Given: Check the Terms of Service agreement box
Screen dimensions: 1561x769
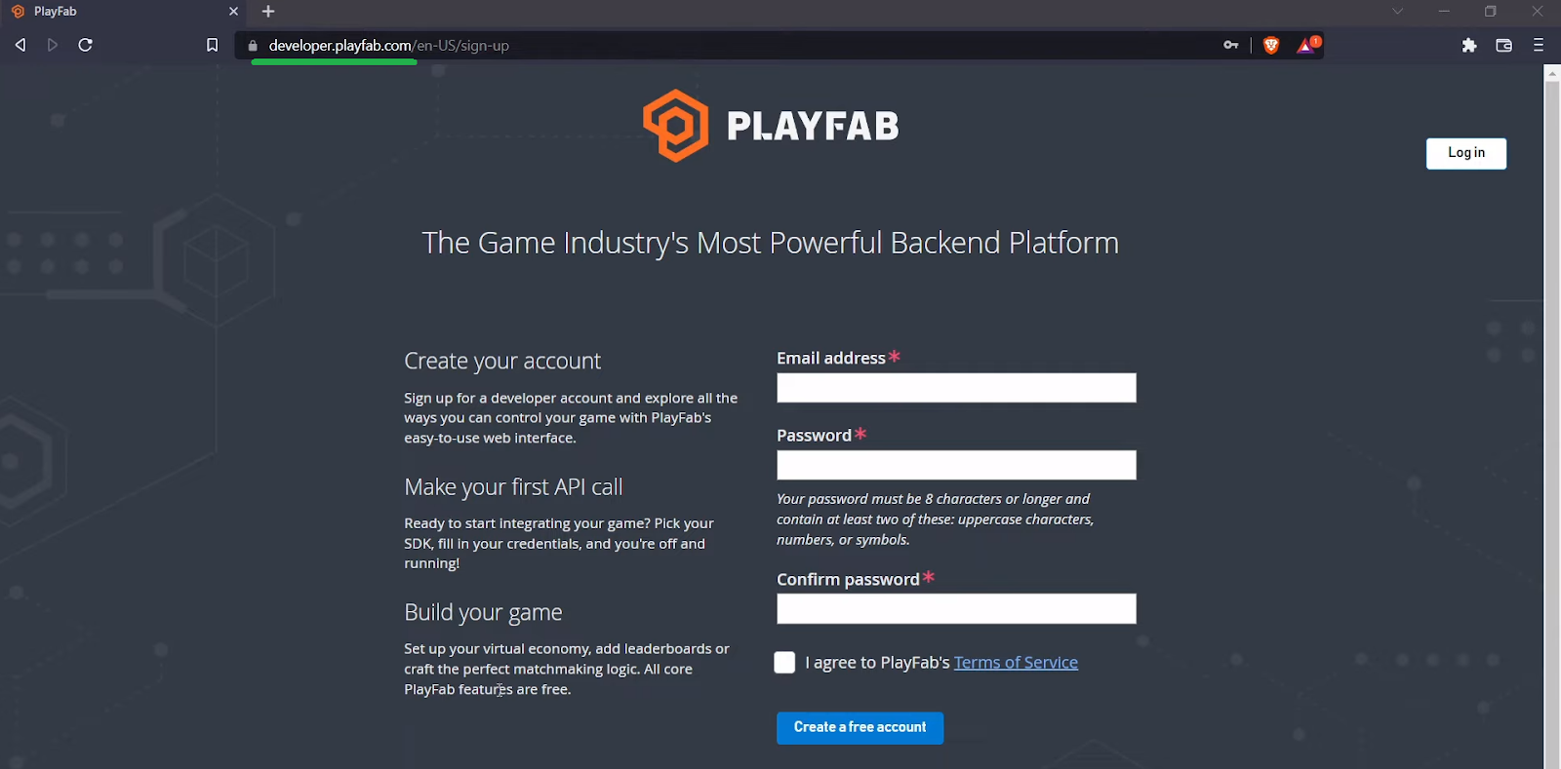Looking at the screenshot, I should 784,663.
